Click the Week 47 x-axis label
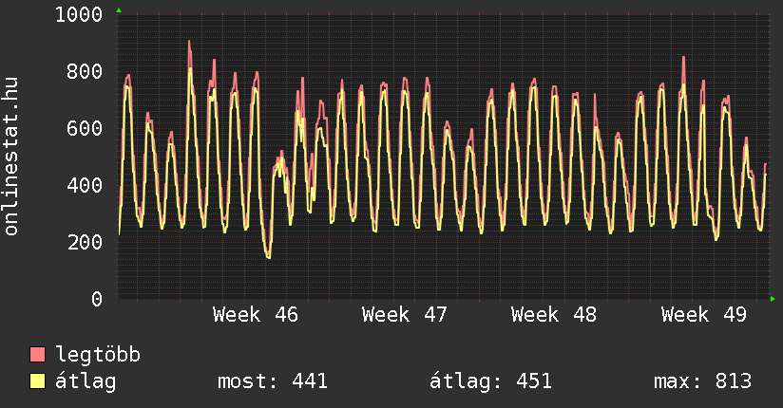The image size is (783, 408). point(405,314)
